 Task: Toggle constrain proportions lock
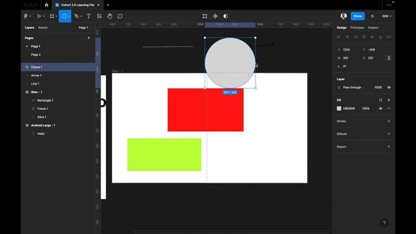389,58
